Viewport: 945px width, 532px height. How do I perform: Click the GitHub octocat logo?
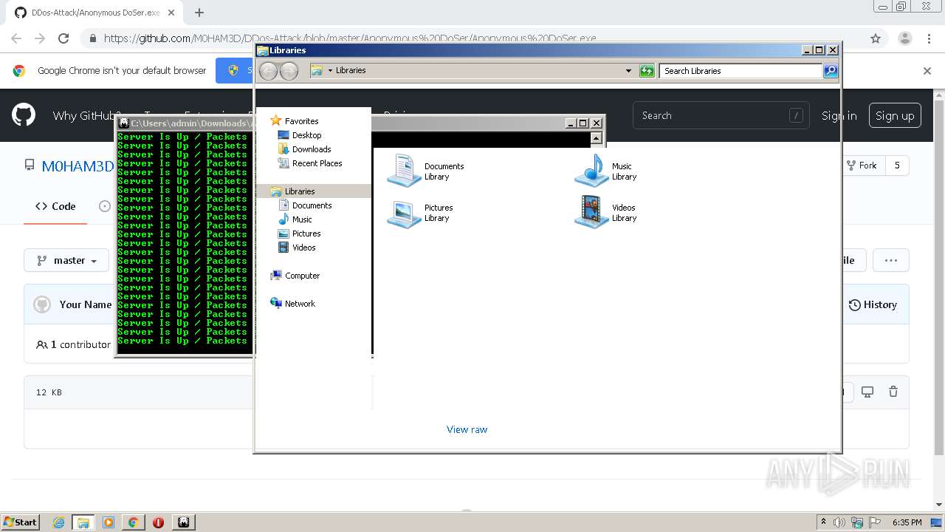tap(24, 115)
